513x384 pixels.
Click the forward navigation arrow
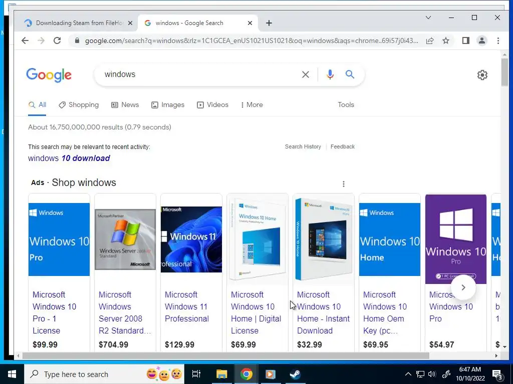tap(41, 40)
